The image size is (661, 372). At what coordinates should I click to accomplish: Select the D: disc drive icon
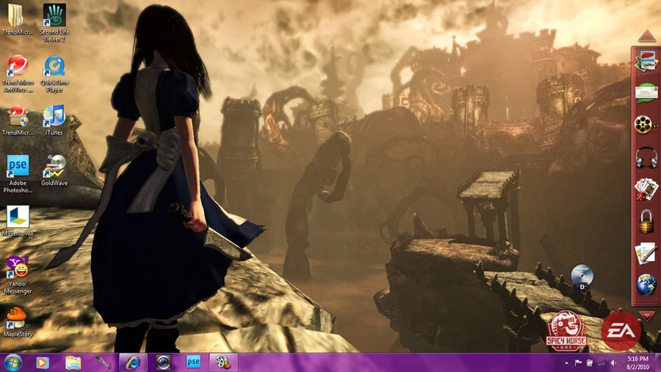pyautogui.click(x=582, y=278)
